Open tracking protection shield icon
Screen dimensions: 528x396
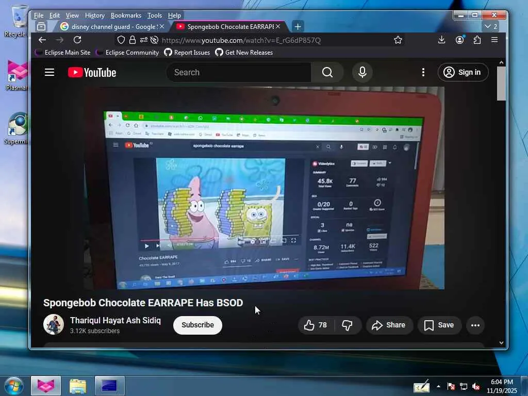click(121, 40)
